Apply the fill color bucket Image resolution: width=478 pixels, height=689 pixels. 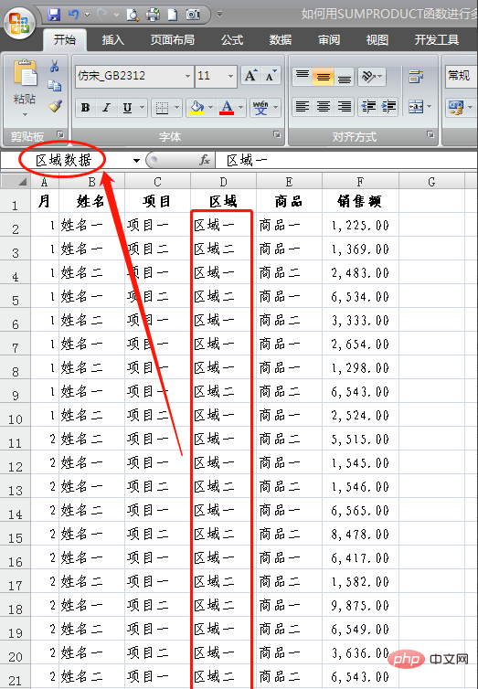click(197, 107)
